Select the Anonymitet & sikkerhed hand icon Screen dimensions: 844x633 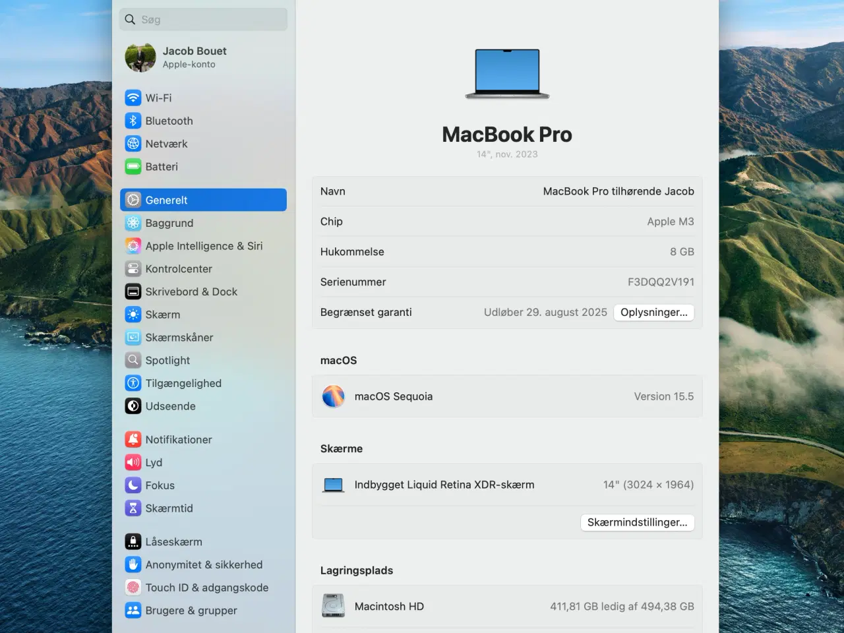tap(133, 564)
